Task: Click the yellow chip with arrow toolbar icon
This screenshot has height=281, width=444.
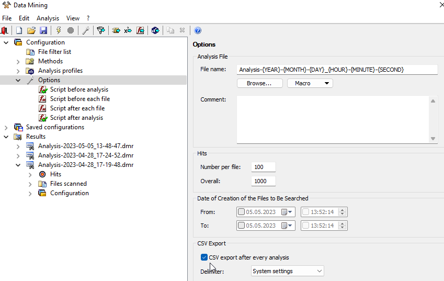Action: click(x=116, y=30)
